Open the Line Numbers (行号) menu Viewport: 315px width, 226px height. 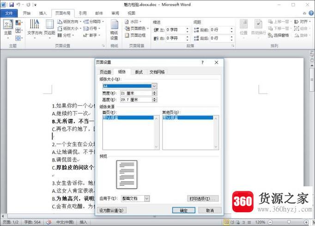point(92,29)
